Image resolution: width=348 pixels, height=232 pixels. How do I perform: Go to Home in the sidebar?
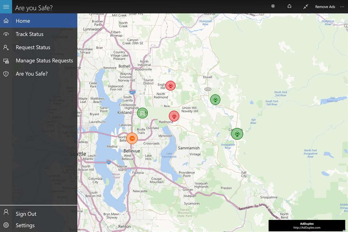coord(39,21)
